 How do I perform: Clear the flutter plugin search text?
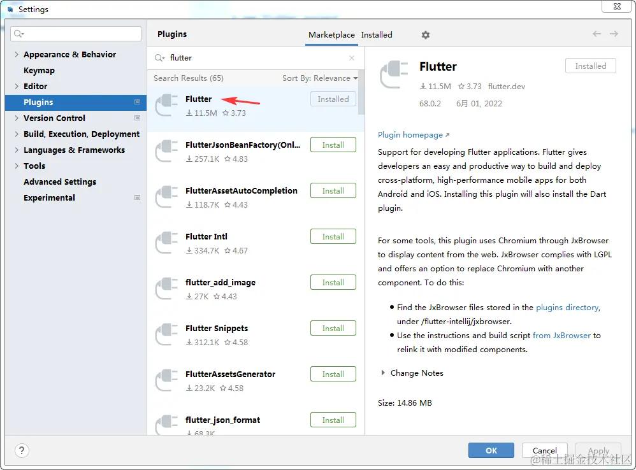(x=352, y=58)
